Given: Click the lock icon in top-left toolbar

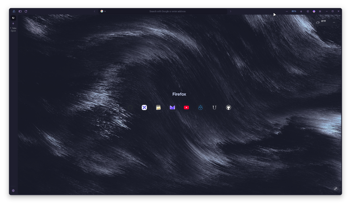Looking at the screenshot, I should pyautogui.click(x=14, y=11).
